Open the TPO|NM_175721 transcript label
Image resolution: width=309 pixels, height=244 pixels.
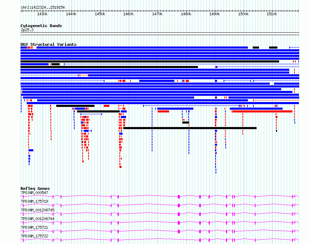pyautogui.click(x=34, y=227)
